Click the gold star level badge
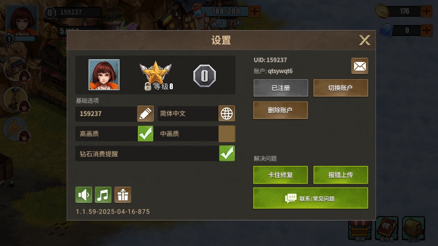Viewport: 438px width, 246px height. [156, 75]
